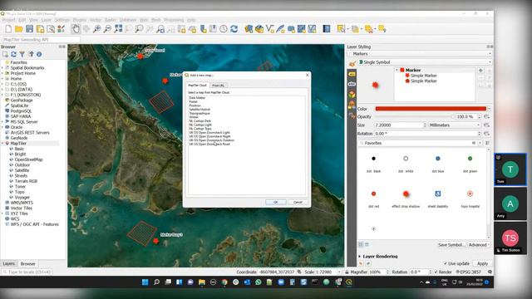Expand the Layer Rendering section

tap(360, 257)
